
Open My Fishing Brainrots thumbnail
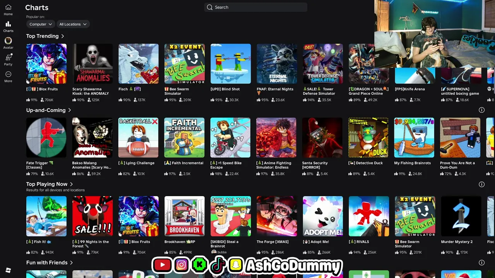(414, 137)
